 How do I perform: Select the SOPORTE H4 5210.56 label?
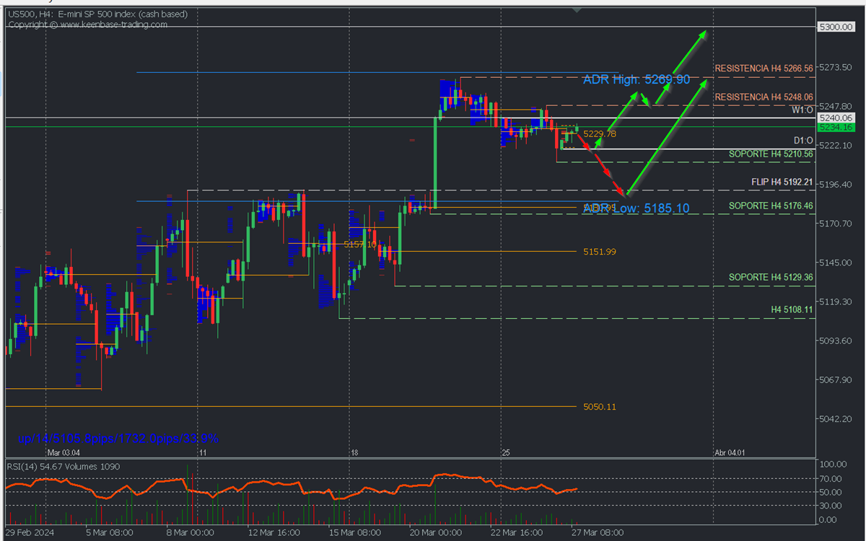tap(771, 154)
